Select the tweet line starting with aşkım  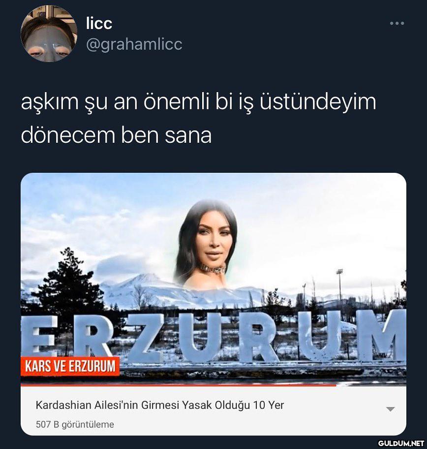point(198,102)
